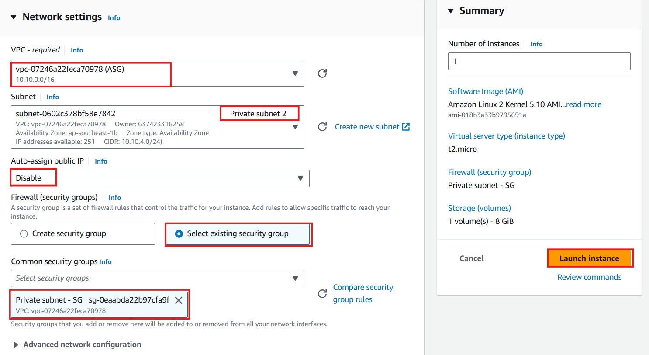This screenshot has width=649, height=355.
Task: Choose Create security group option
Action: point(83,234)
